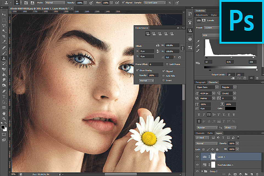This screenshot has height=176, width=264.
Task: Pick the Eyedropper tool in the toolbox
Action: 4,42
